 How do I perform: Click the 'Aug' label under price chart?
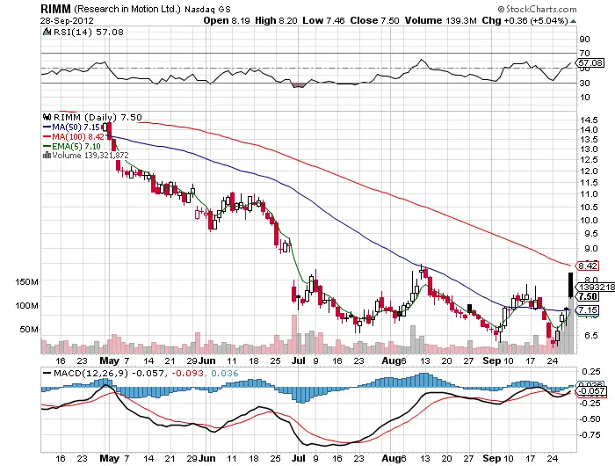pos(391,360)
